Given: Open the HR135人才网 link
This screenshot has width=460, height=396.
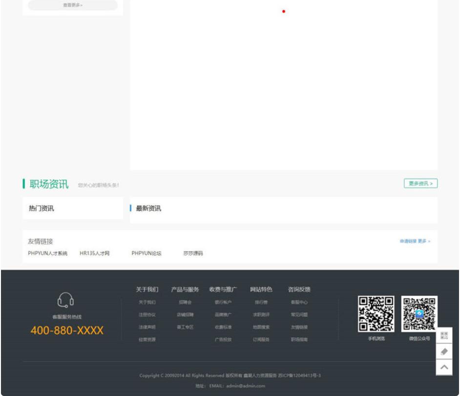Looking at the screenshot, I should (95, 253).
